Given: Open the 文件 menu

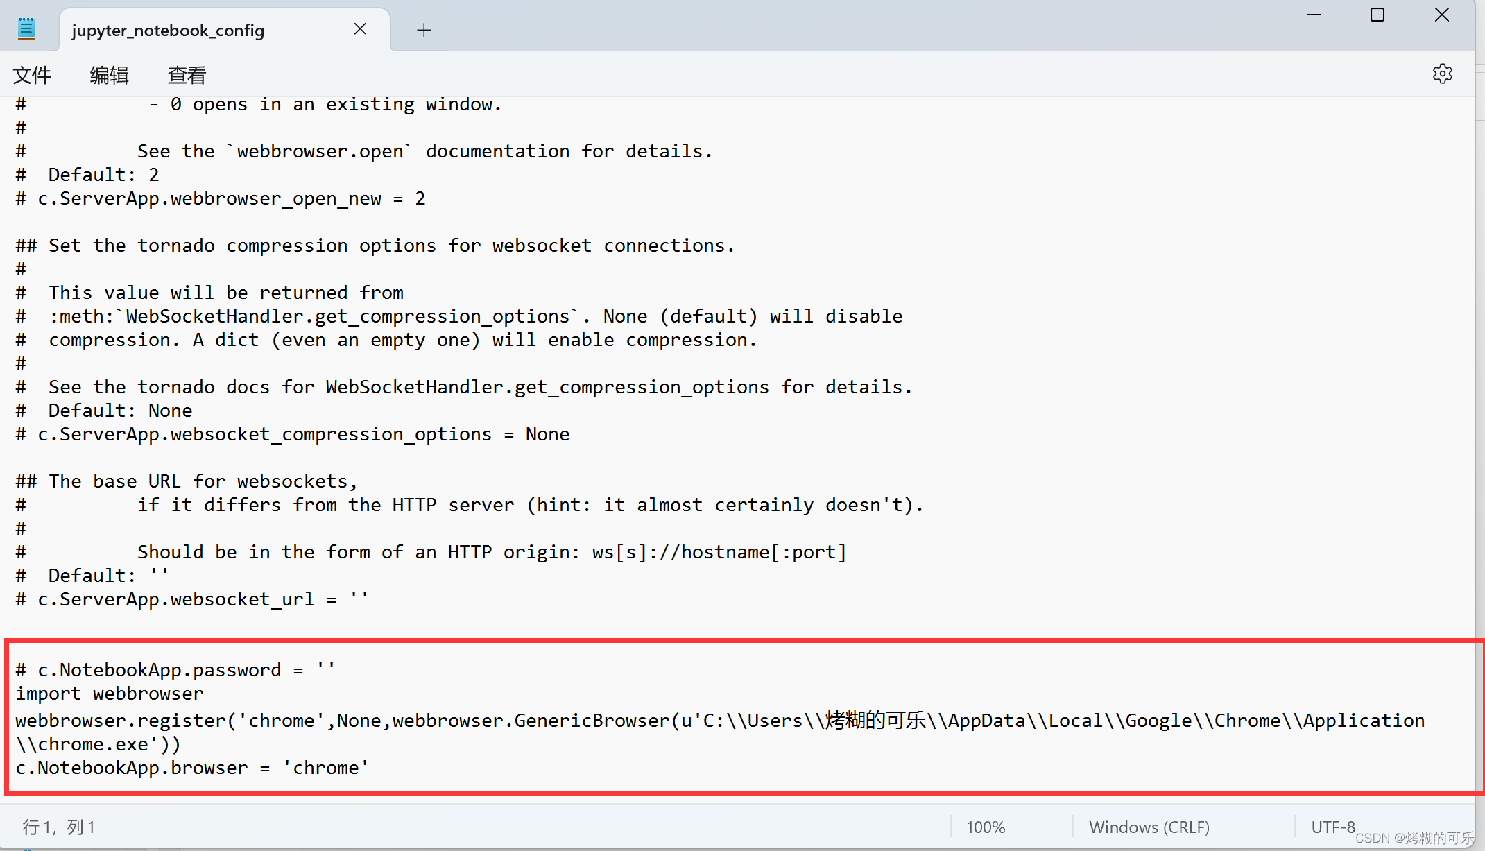Looking at the screenshot, I should tap(32, 74).
